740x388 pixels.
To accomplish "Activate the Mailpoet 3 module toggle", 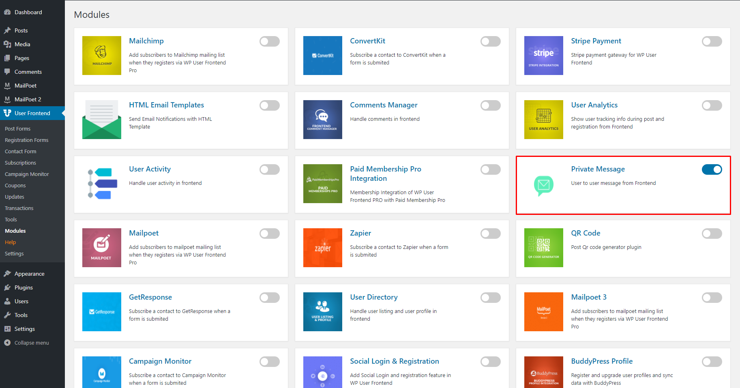I will pyautogui.click(x=712, y=298).
